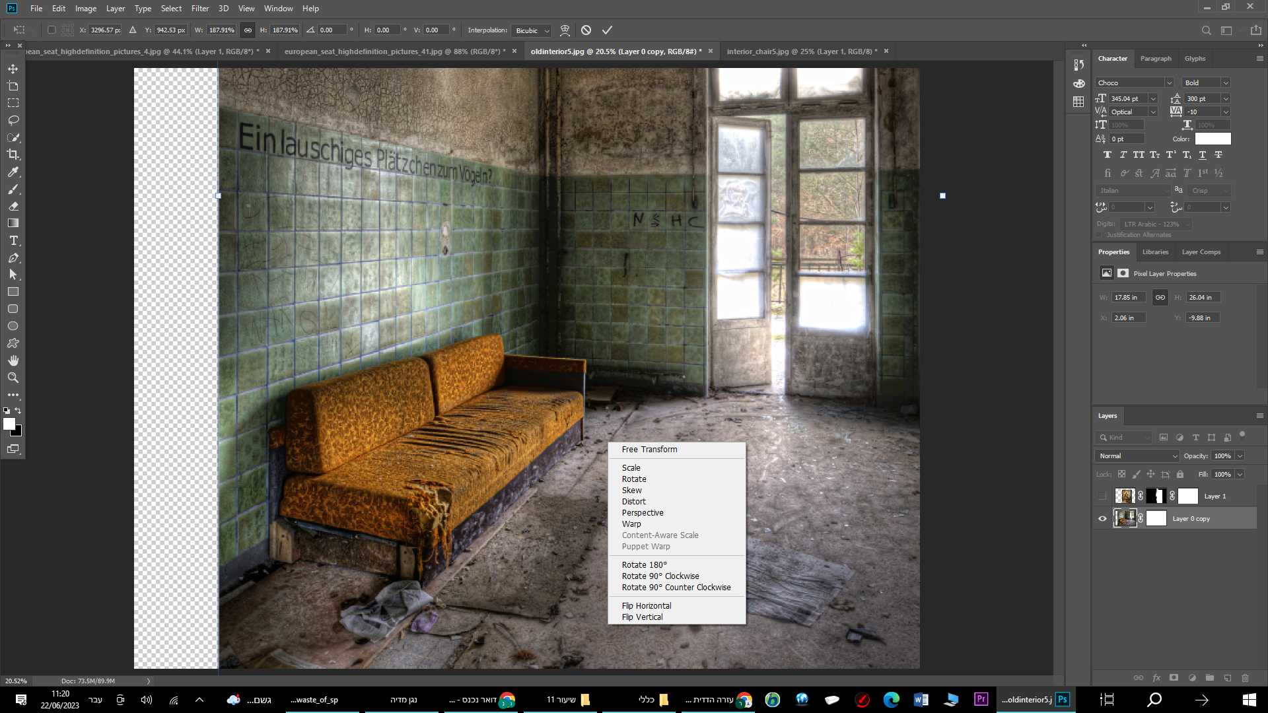Choose Perspective from the context menu

643,513
